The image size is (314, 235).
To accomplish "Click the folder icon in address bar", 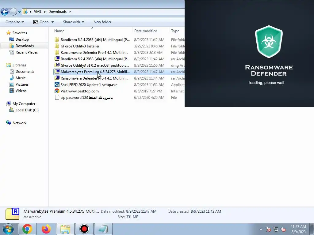I will tap(25, 12).
